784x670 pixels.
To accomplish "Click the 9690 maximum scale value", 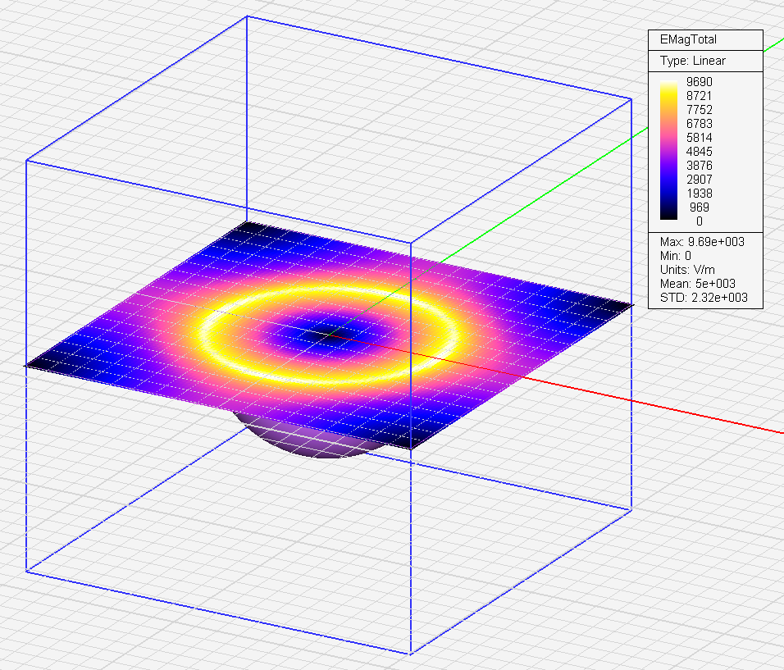I will point(699,82).
